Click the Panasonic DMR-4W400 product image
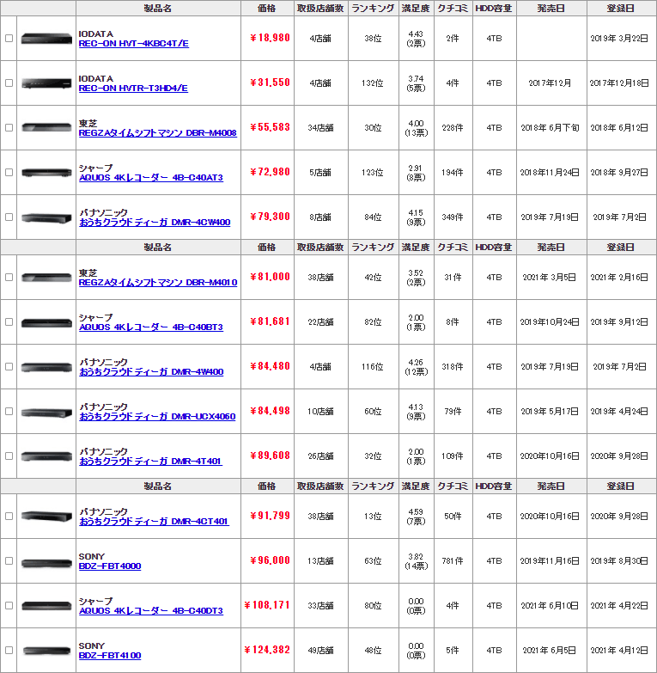 point(46,367)
